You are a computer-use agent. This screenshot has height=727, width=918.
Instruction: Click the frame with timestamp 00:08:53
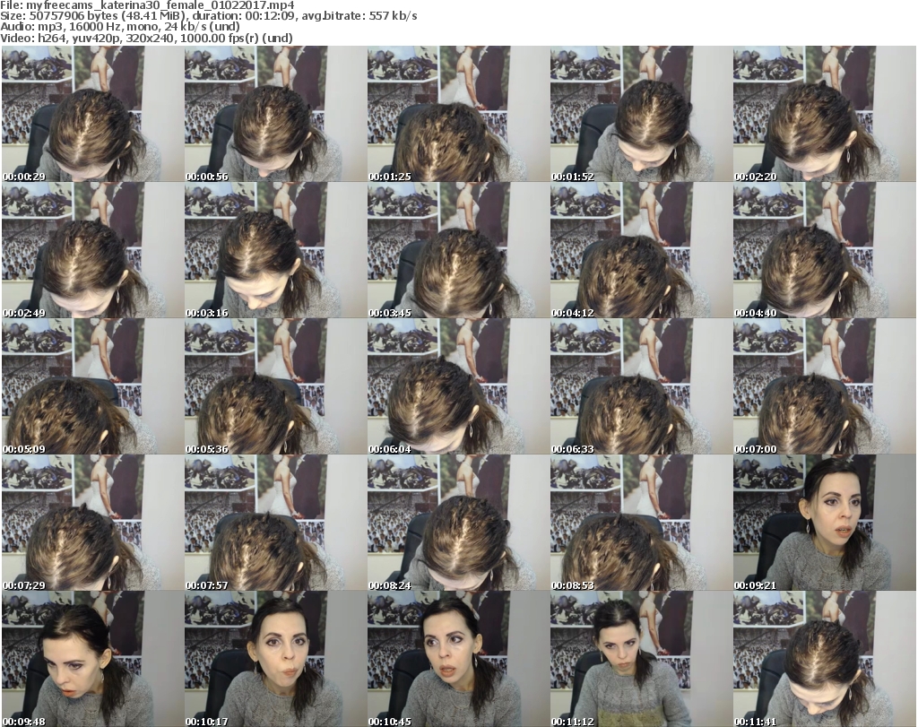pos(641,522)
